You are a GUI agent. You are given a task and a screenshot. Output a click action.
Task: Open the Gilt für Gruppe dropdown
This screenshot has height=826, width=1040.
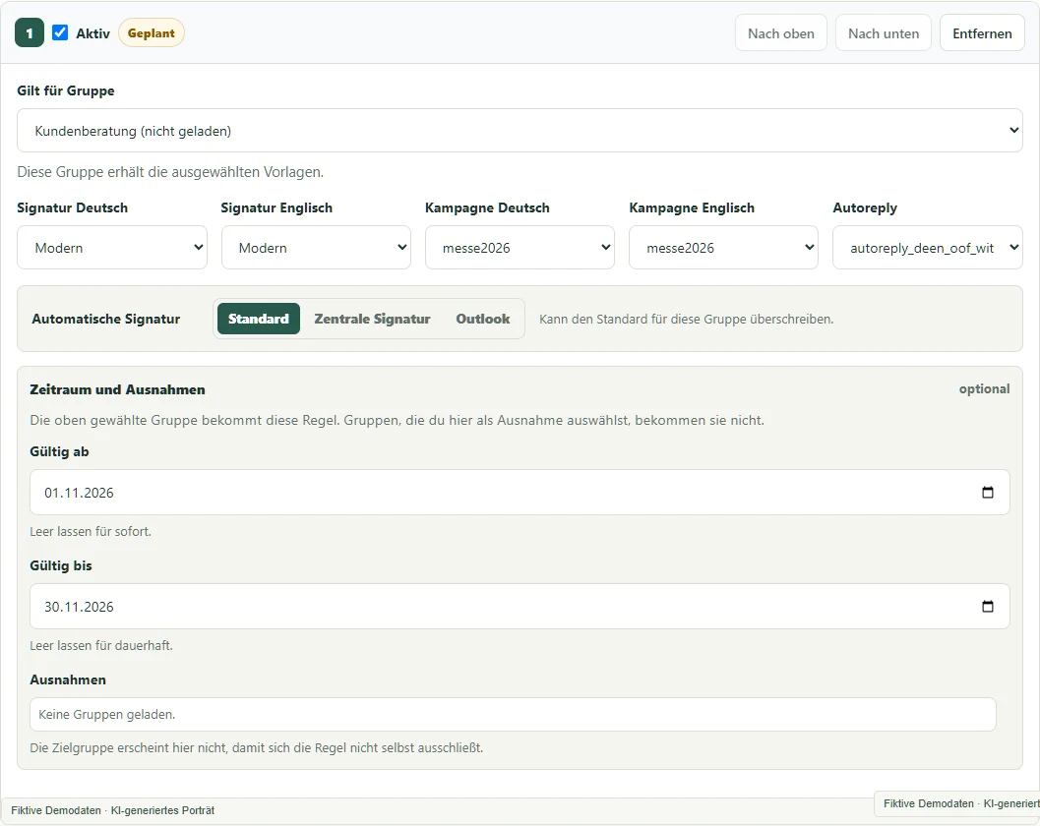[x=520, y=131]
